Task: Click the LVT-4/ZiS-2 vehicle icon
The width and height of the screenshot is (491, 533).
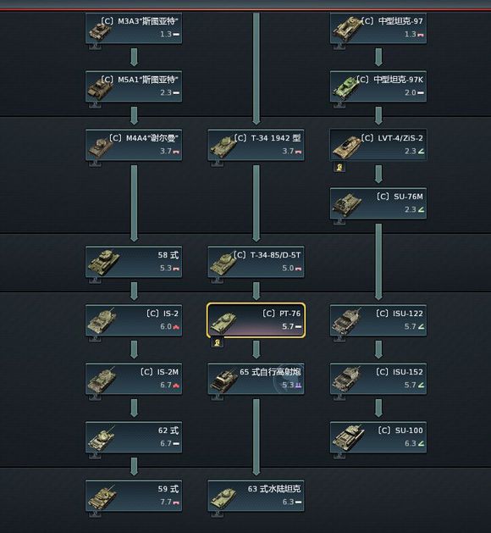Action: coord(346,147)
